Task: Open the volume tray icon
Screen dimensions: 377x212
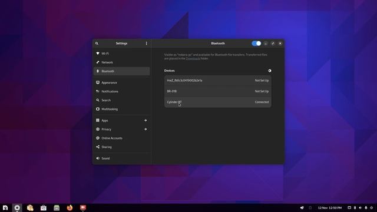Action: pyautogui.click(x=361, y=208)
